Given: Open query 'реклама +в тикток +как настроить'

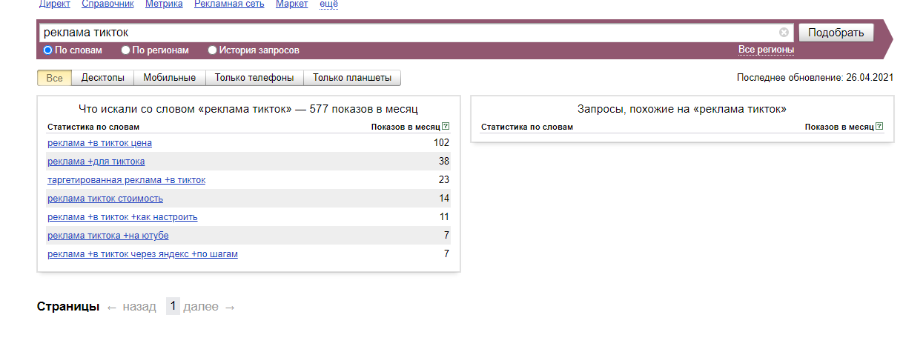Looking at the screenshot, I should coord(122,217).
